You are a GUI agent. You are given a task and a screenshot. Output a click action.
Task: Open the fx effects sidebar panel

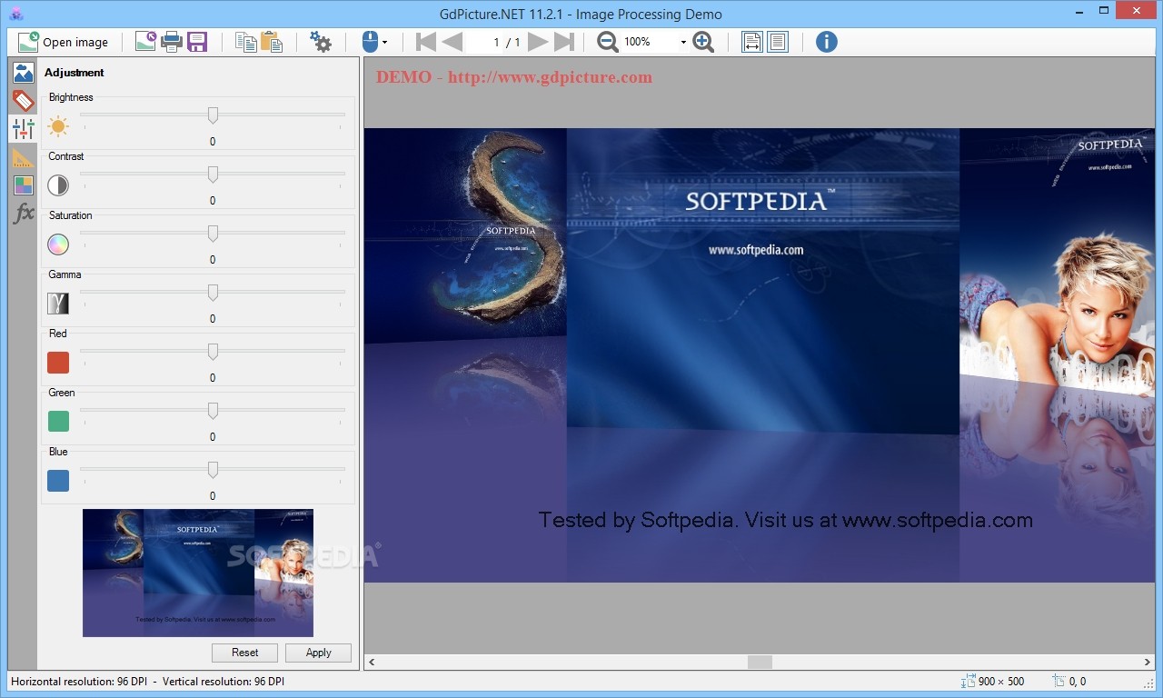[x=24, y=214]
